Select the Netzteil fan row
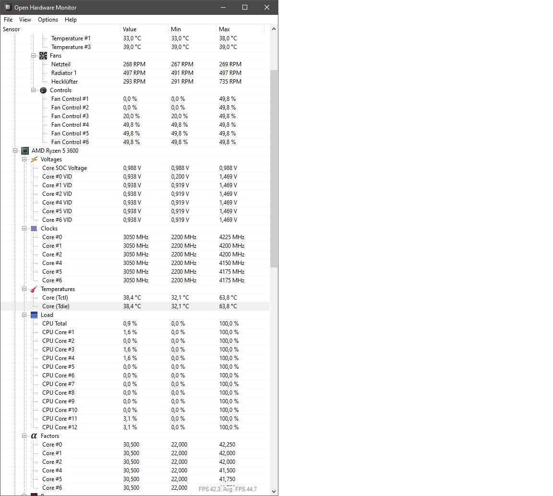The image size is (553, 496). [135, 64]
